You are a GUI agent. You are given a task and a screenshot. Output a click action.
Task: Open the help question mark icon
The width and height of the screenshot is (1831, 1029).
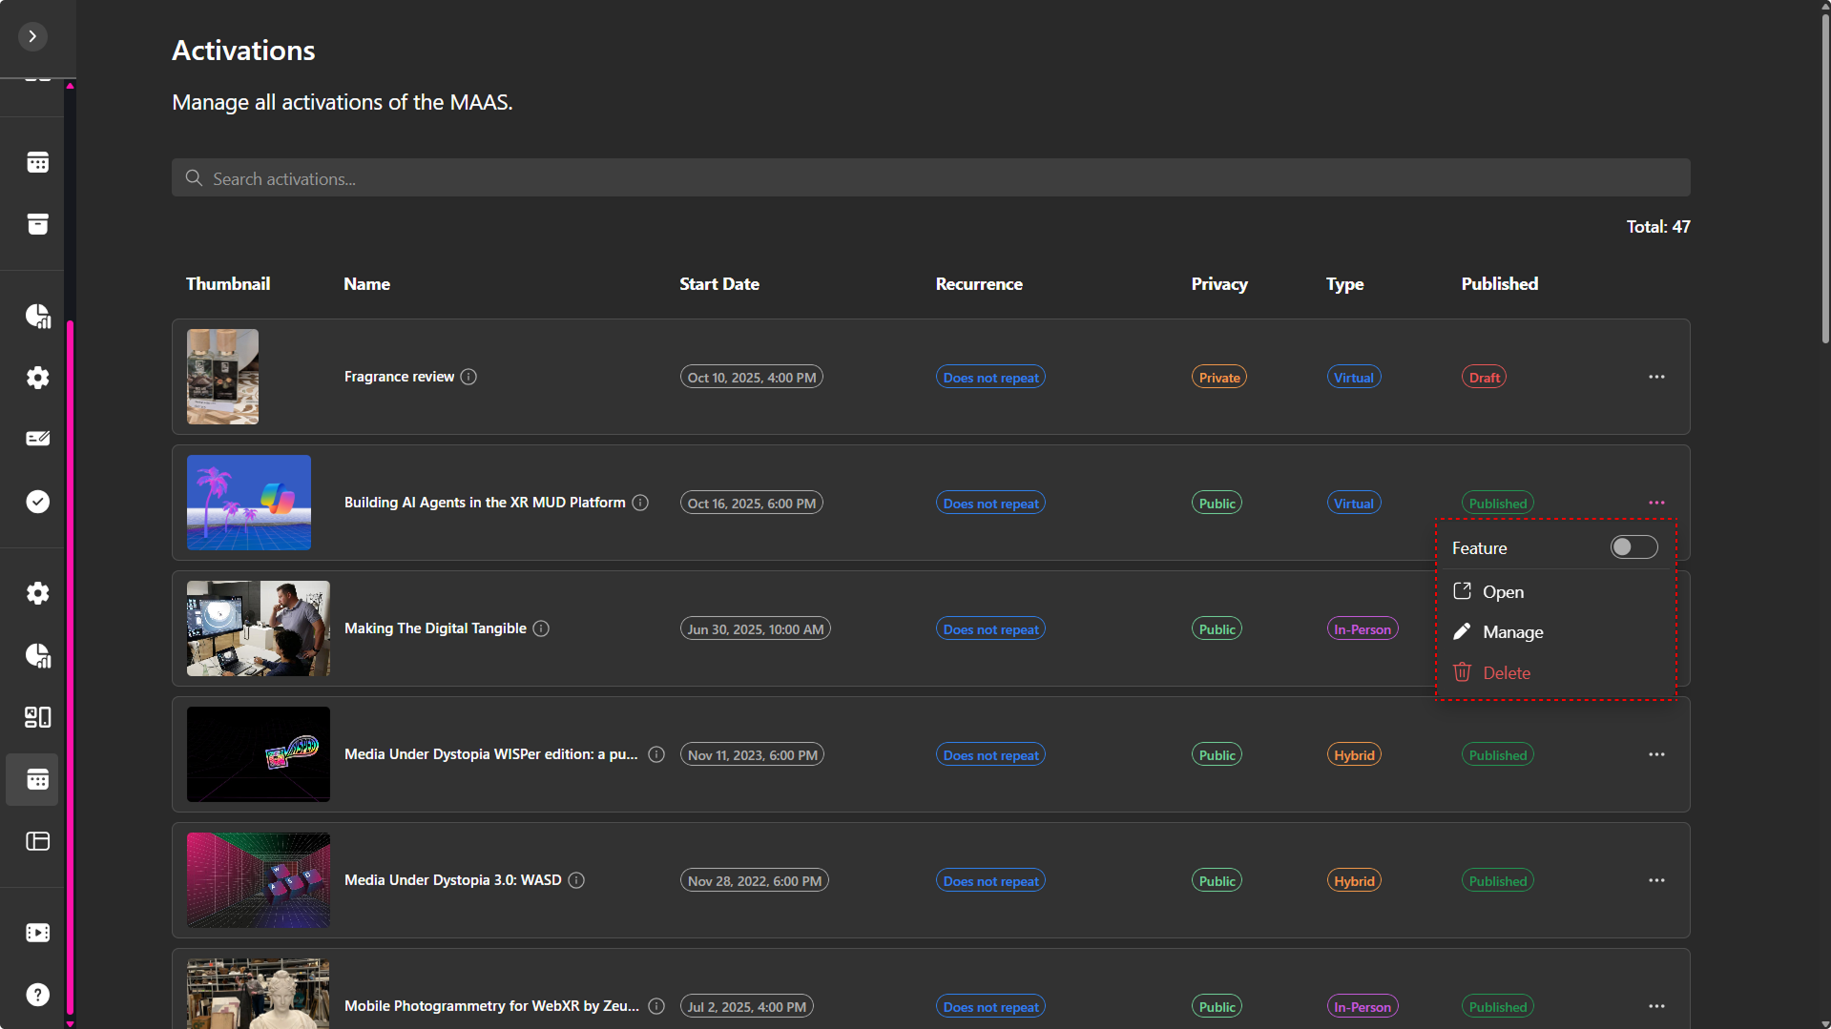37,995
